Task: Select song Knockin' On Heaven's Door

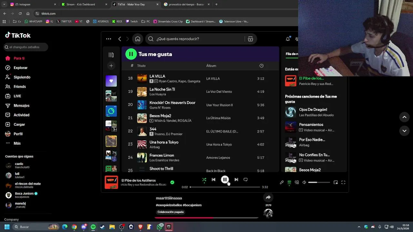Action: (173, 103)
